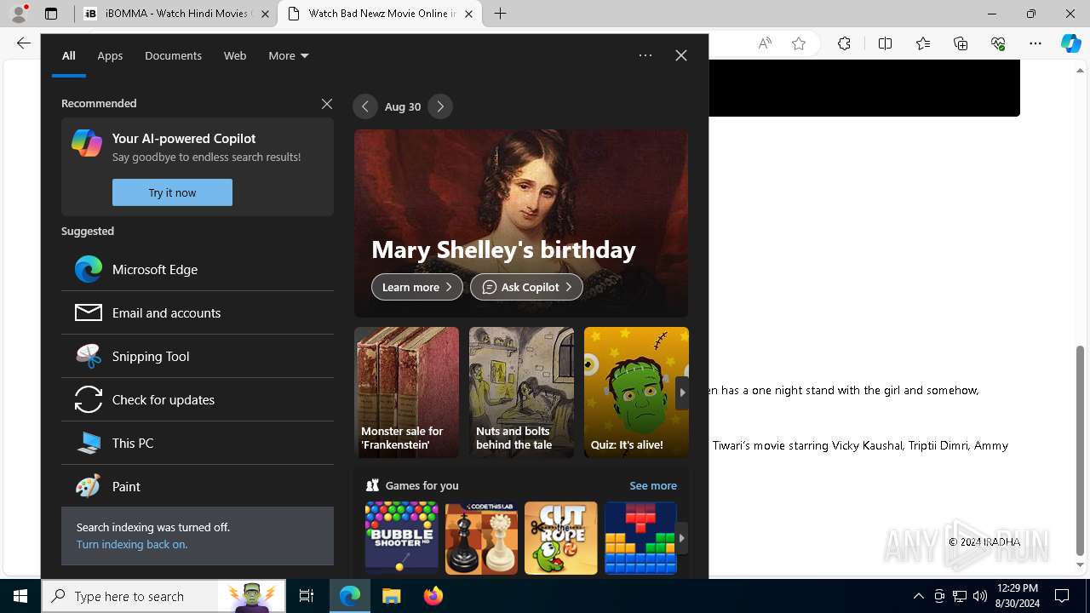The width and height of the screenshot is (1090, 613).
Task: Open notification center on taskbar
Action: (1063, 596)
